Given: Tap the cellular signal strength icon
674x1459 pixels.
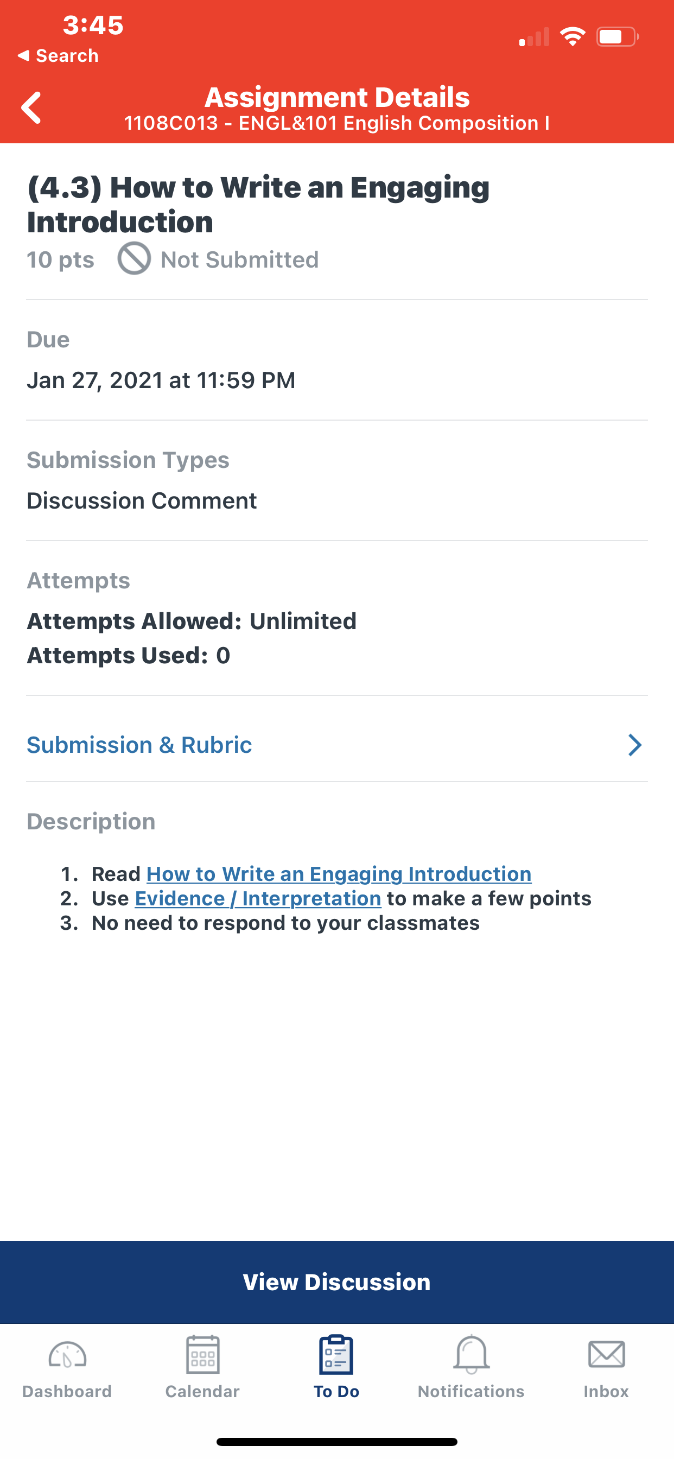Looking at the screenshot, I should click(x=534, y=37).
